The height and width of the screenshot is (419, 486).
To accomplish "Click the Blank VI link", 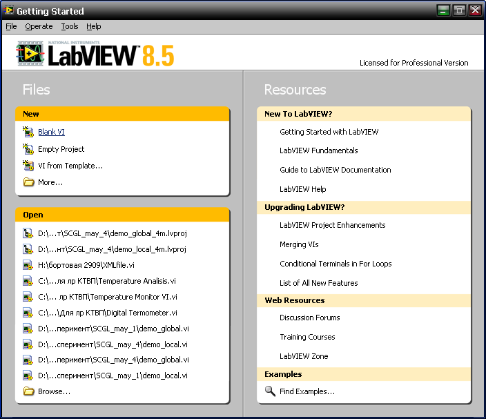I will [52, 132].
